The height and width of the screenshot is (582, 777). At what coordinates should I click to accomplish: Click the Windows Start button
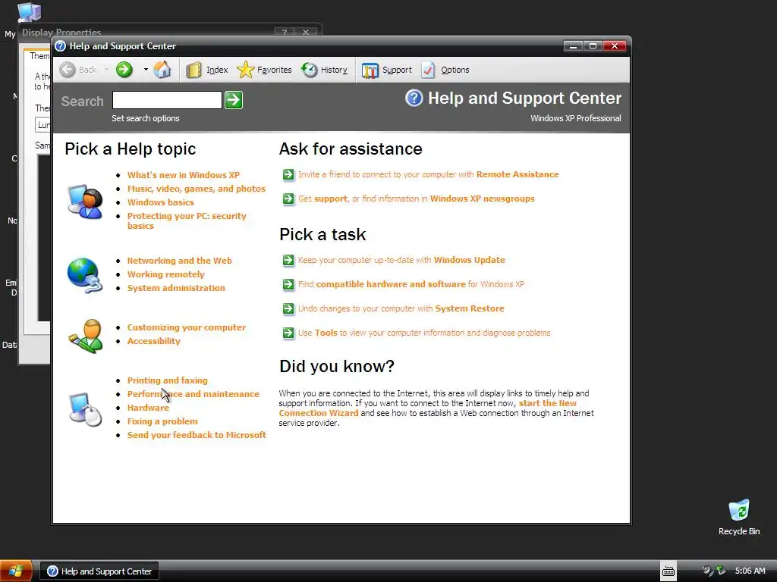16,571
